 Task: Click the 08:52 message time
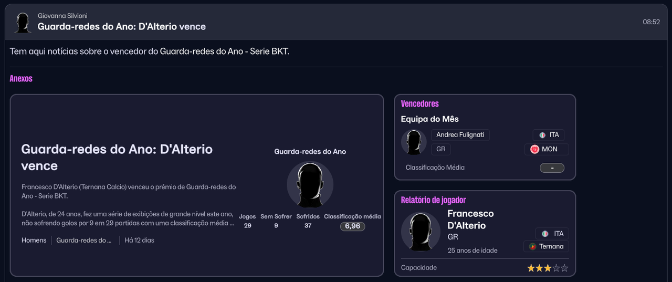click(651, 22)
